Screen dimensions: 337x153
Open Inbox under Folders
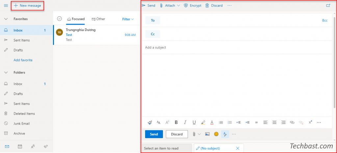[x=26, y=84]
